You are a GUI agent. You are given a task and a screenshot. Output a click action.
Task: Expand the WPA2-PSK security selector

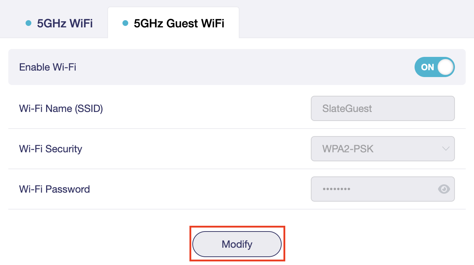pyautogui.click(x=383, y=149)
